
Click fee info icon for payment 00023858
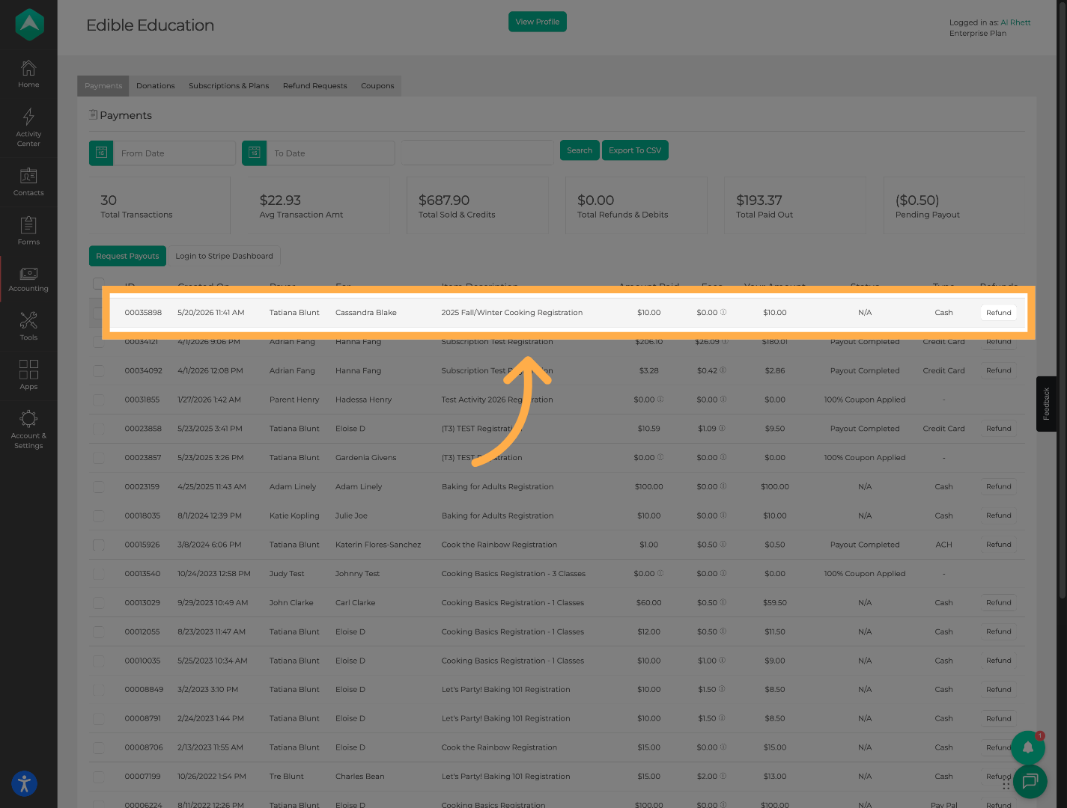(x=722, y=429)
